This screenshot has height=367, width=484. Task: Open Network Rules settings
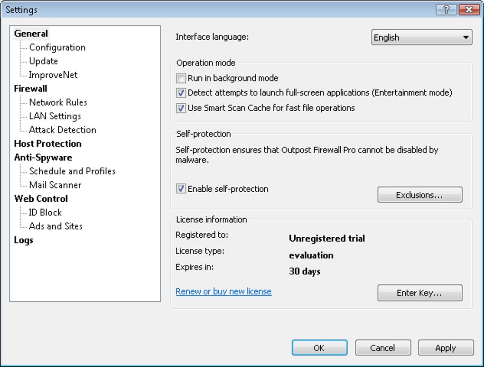tap(58, 102)
